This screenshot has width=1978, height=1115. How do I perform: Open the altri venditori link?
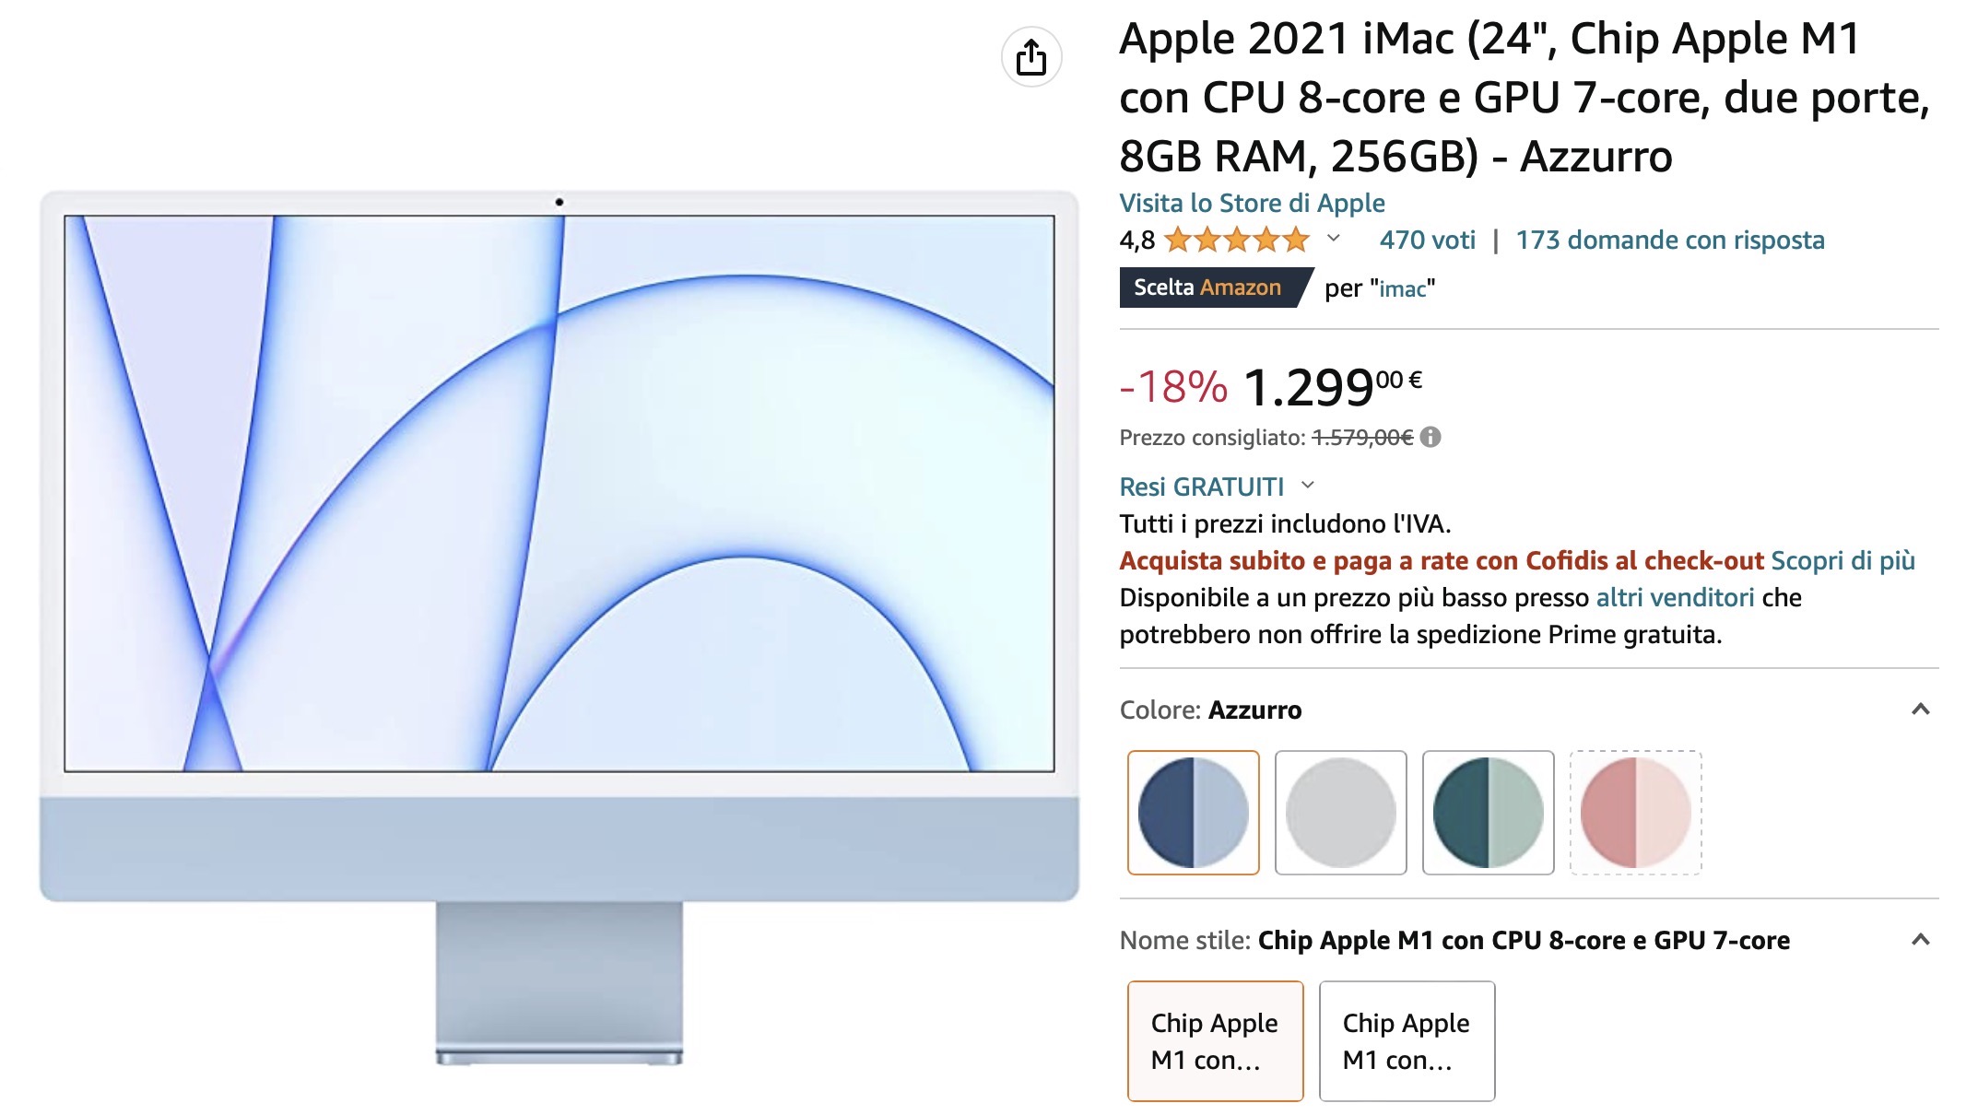pos(1675,597)
